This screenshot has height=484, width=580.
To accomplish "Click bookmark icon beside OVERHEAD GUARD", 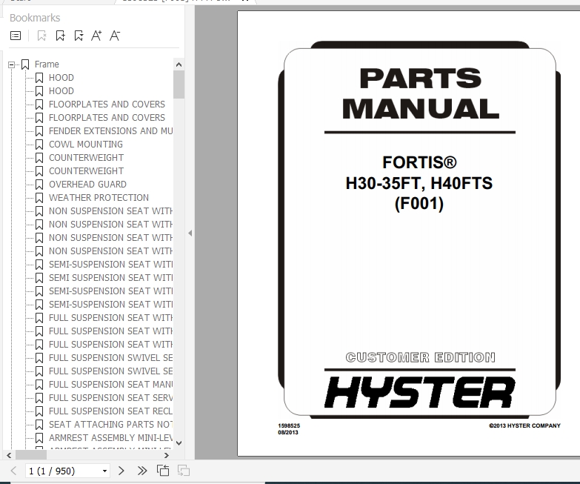I will [39, 185].
